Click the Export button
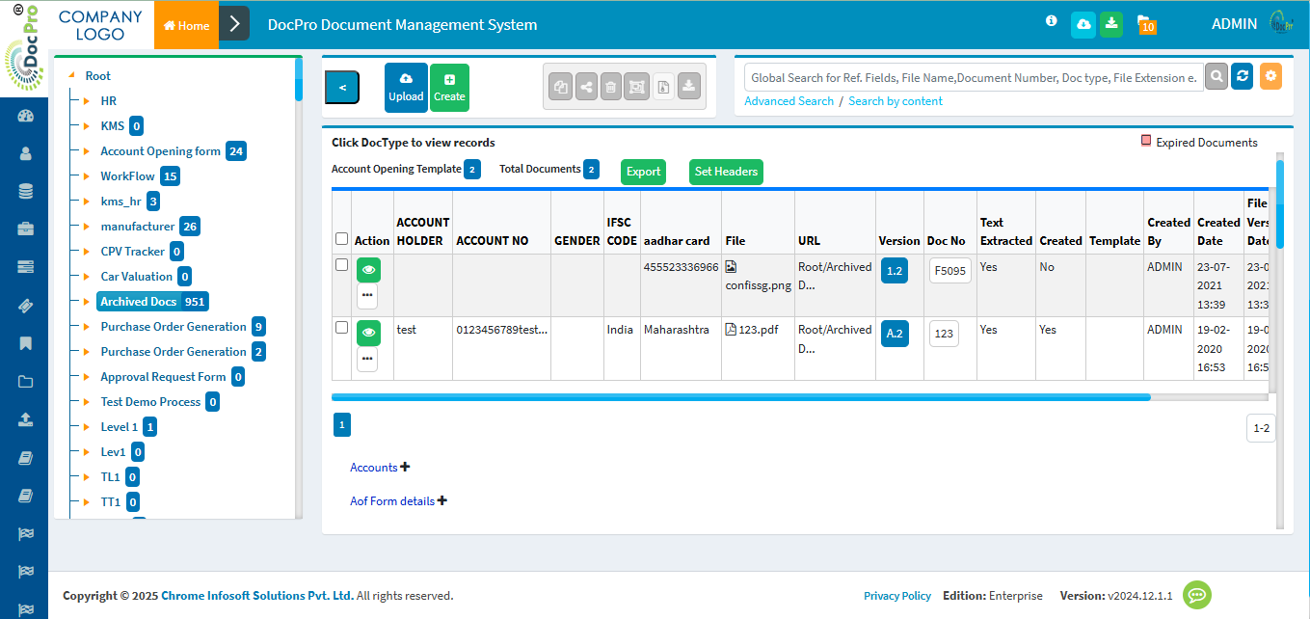 click(x=643, y=172)
